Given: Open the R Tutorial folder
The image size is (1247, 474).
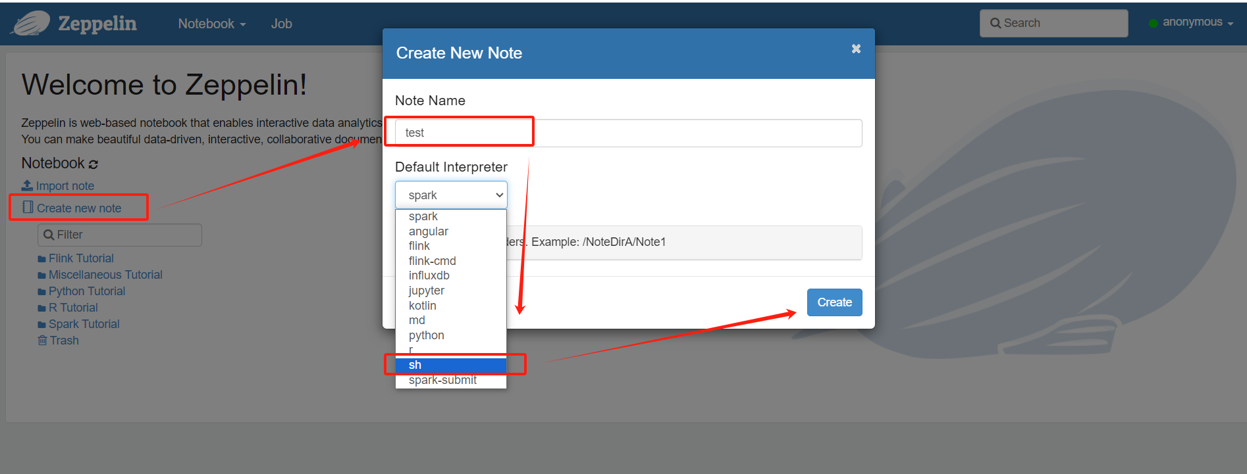Looking at the screenshot, I should pos(73,308).
